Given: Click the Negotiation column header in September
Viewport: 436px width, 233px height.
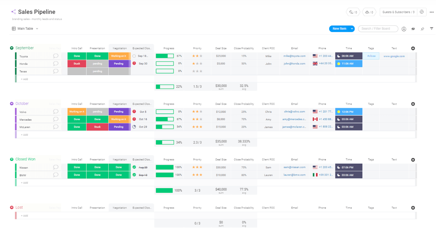Looking at the screenshot, I should tap(120, 48).
